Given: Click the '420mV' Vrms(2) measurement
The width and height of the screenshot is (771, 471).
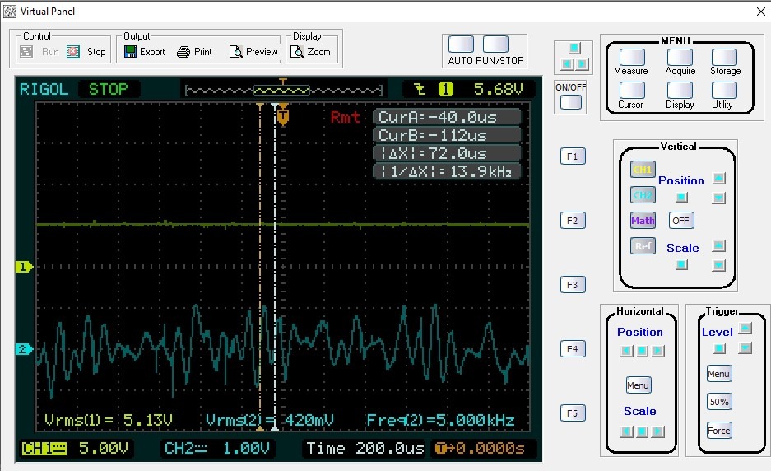Looking at the screenshot, I should click(x=309, y=420).
